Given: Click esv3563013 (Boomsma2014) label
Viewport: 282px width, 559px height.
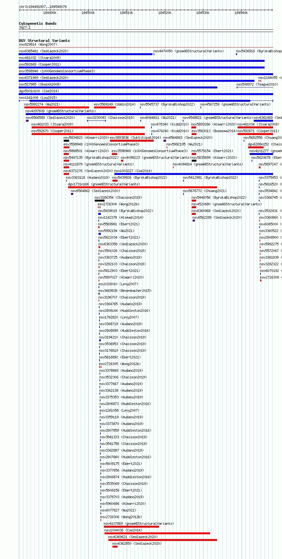Looking at the screenshot, I should 214,131.
